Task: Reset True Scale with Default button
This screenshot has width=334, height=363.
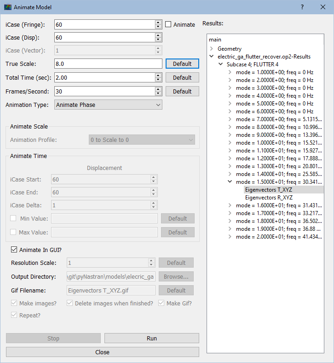Action: pyautogui.click(x=182, y=64)
